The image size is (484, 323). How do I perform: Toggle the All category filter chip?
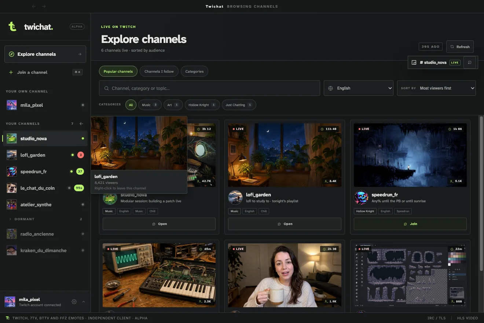131,105
